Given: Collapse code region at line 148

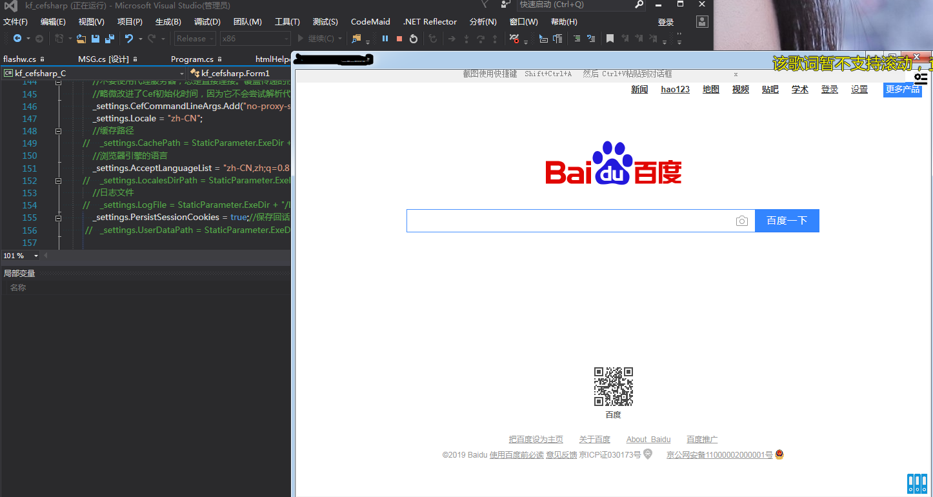Looking at the screenshot, I should tap(59, 131).
